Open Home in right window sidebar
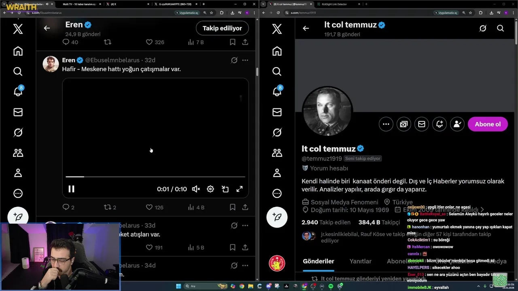This screenshot has width=518, height=291. tap(277, 51)
